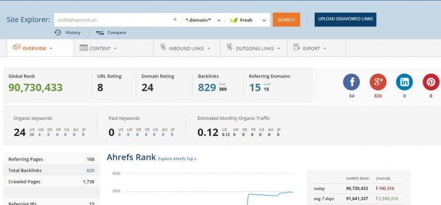
Task: Click the Facebook share icon
Action: pos(351,82)
